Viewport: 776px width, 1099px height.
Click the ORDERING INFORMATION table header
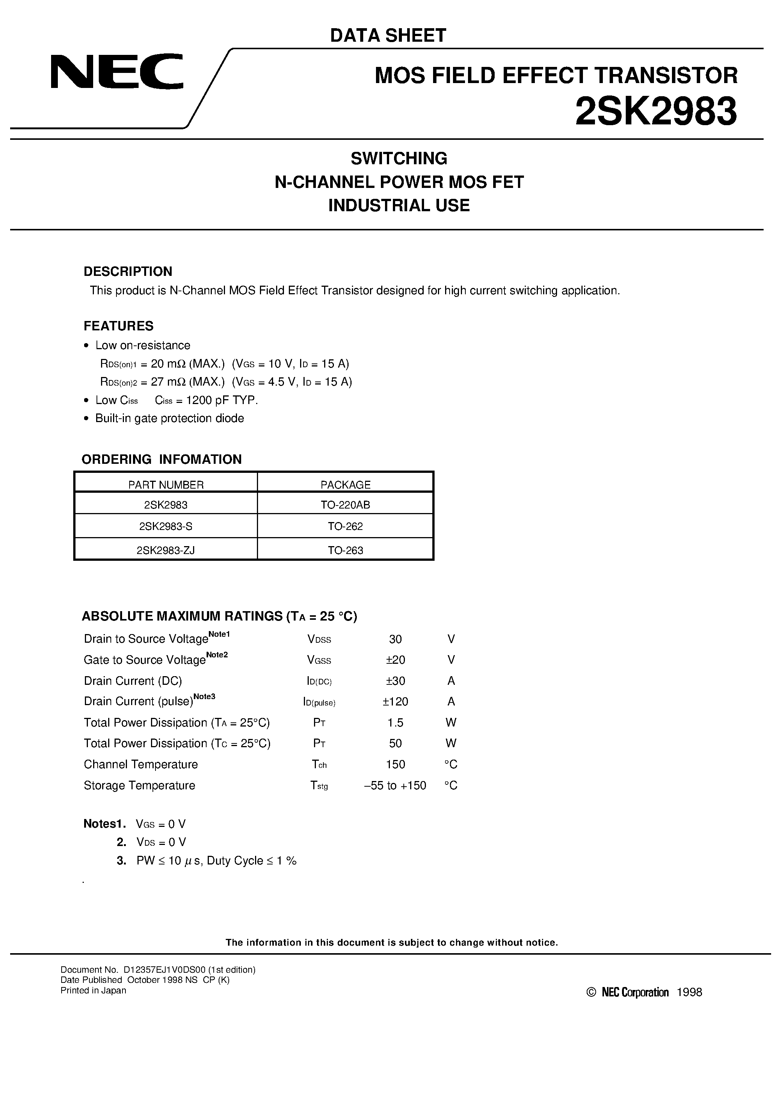260,481
